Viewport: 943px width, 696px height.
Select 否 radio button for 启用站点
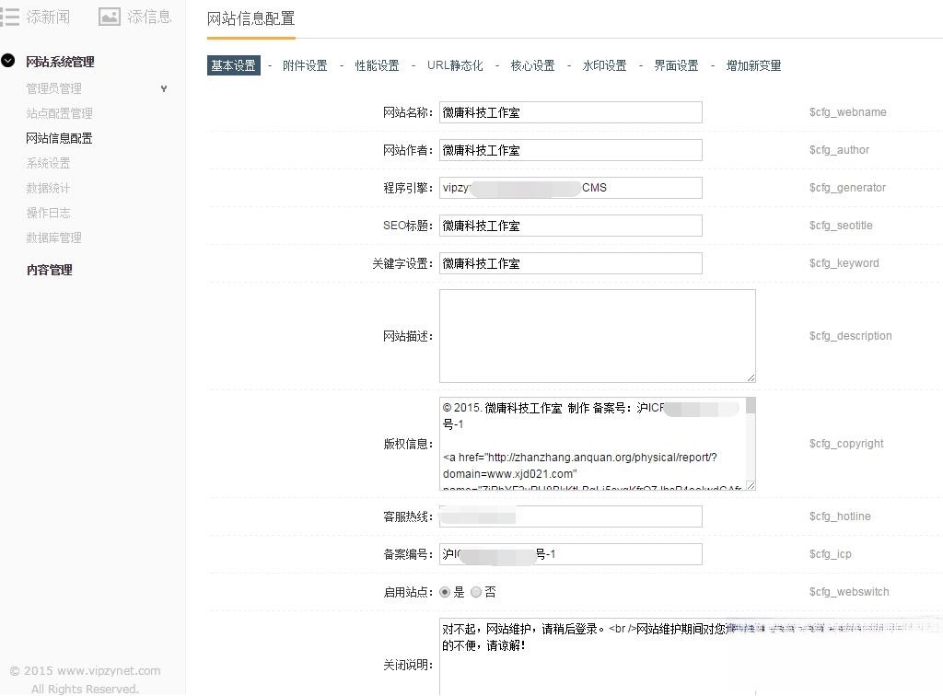pos(475,592)
